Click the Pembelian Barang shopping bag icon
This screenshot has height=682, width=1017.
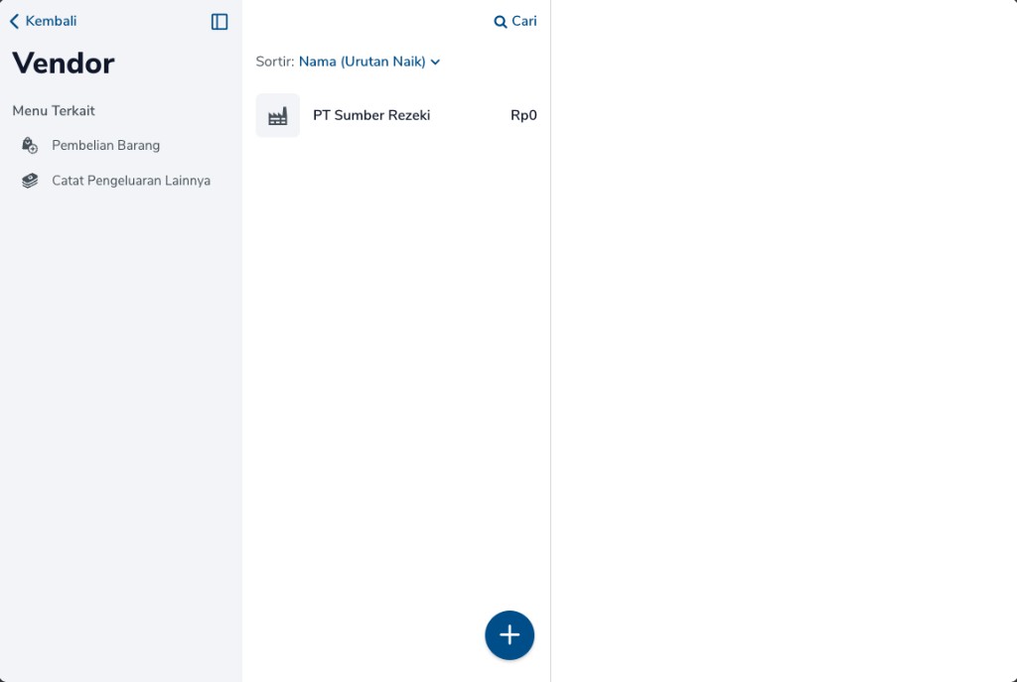click(x=30, y=145)
